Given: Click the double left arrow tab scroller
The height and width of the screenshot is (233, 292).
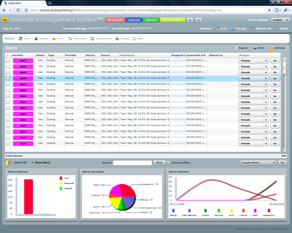Looking at the screenshot, I should coord(190,20).
